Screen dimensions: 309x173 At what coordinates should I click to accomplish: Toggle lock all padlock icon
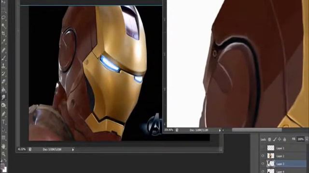tap(284, 139)
